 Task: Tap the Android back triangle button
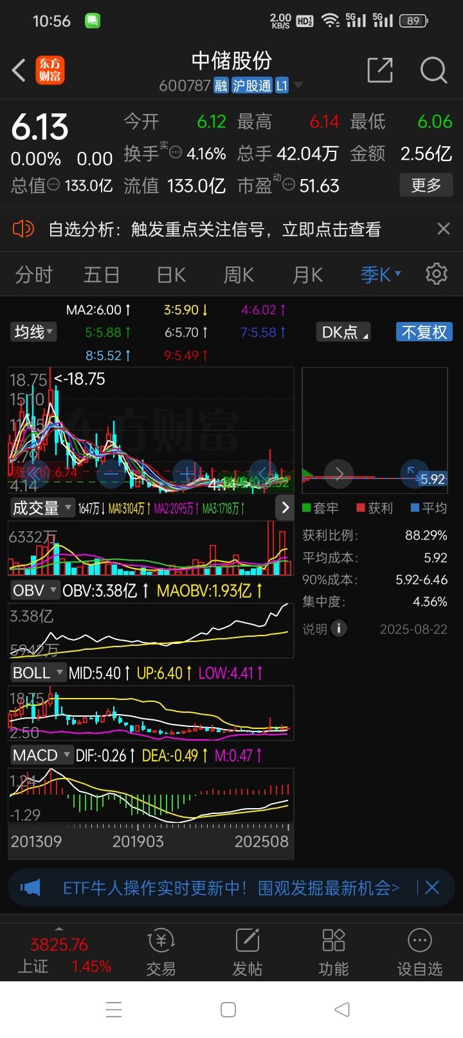(x=342, y=1009)
